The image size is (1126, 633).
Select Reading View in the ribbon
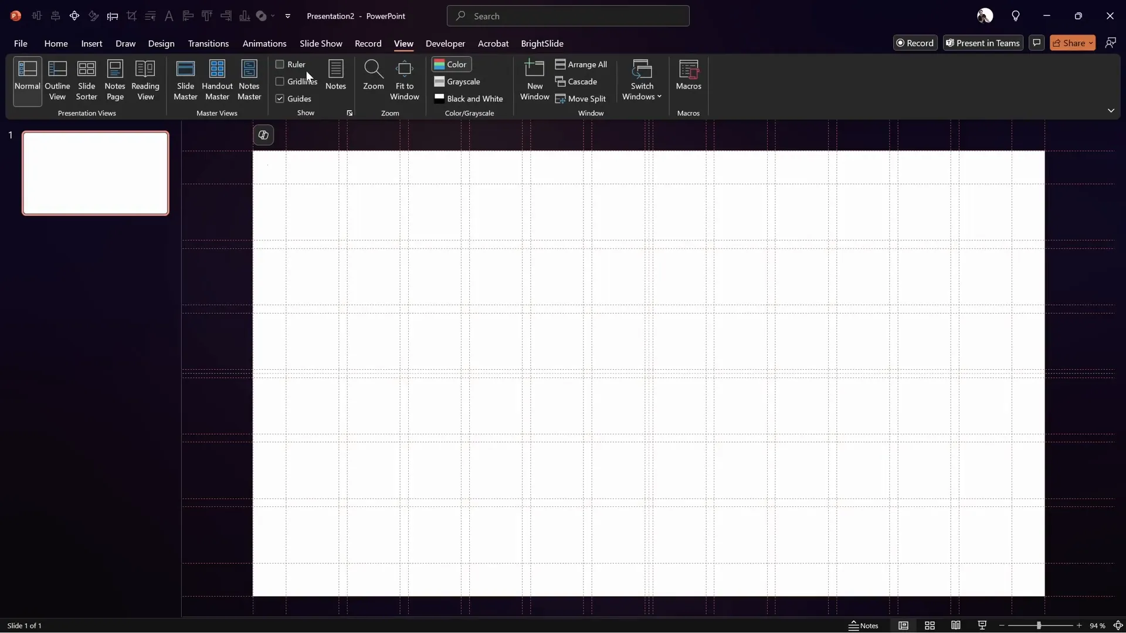[x=145, y=79]
